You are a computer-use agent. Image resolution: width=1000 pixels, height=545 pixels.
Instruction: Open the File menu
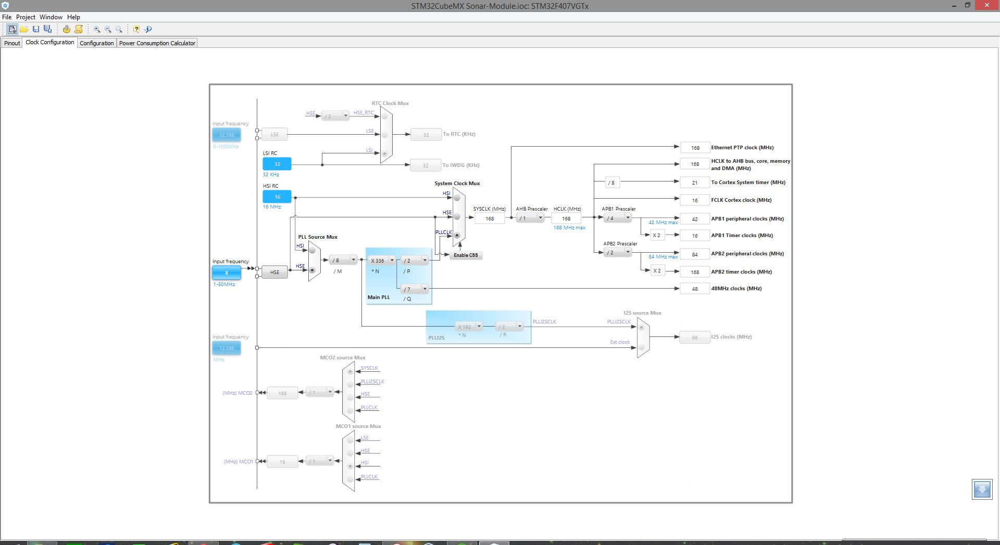click(x=7, y=17)
